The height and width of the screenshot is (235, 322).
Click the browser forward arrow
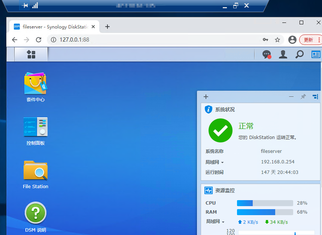click(27, 40)
